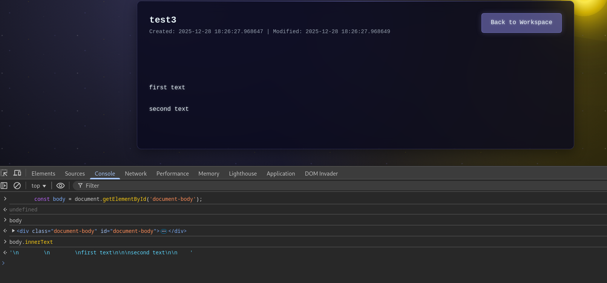Open the 'top' JavaScript context dropdown
This screenshot has height=283, width=607.
38,186
